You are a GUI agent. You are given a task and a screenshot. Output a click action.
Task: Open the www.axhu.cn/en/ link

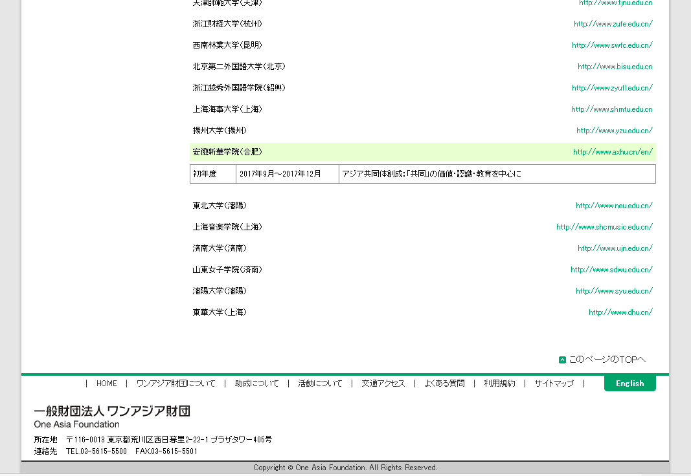click(x=613, y=153)
